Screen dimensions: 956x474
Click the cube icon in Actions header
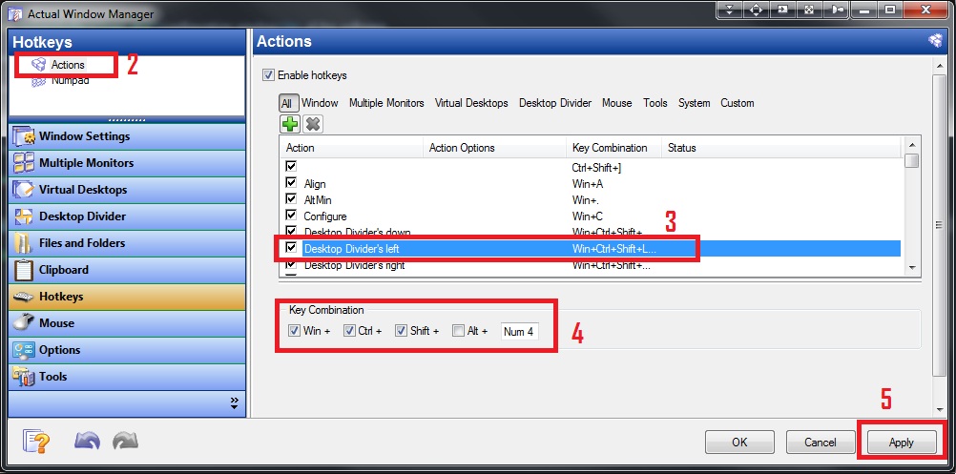(x=935, y=41)
